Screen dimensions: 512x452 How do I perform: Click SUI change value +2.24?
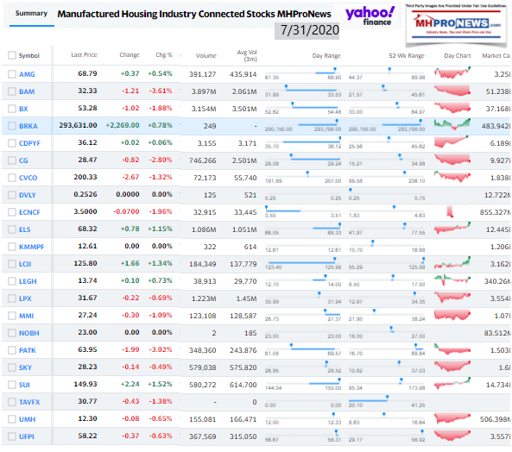coord(130,385)
